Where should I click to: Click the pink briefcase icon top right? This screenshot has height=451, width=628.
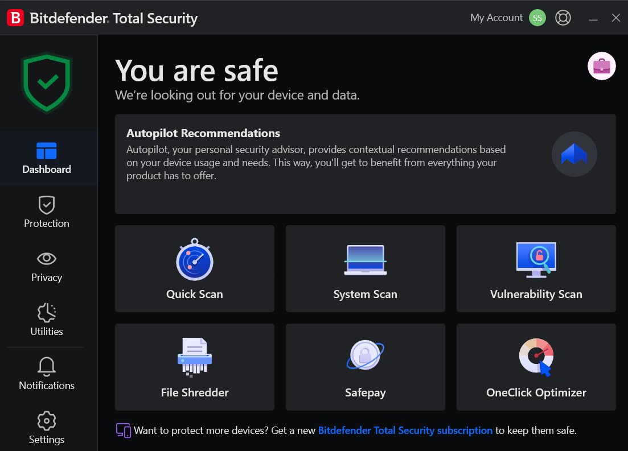pyautogui.click(x=601, y=66)
